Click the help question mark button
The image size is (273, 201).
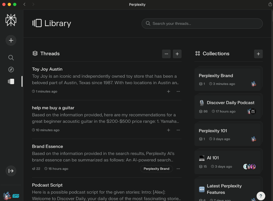(261, 196)
